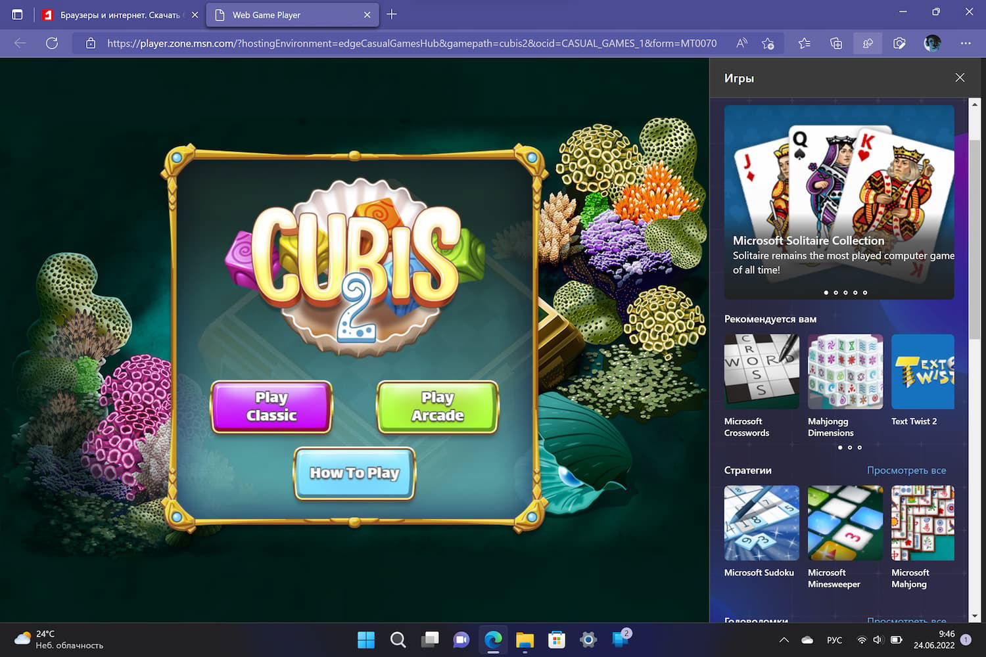The width and height of the screenshot is (986, 657).
Task: Close the Игры side panel
Action: point(960,78)
